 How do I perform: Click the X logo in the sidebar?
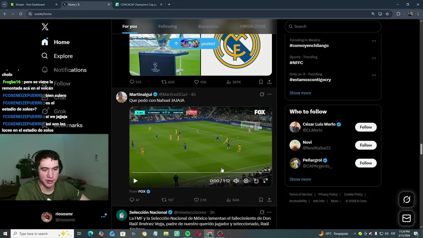[45, 27]
